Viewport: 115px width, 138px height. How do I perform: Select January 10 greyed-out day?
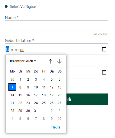(59, 119)
